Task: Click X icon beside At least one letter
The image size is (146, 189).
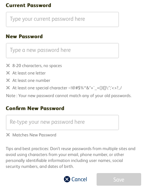Action: pyautogui.click(x=8, y=73)
